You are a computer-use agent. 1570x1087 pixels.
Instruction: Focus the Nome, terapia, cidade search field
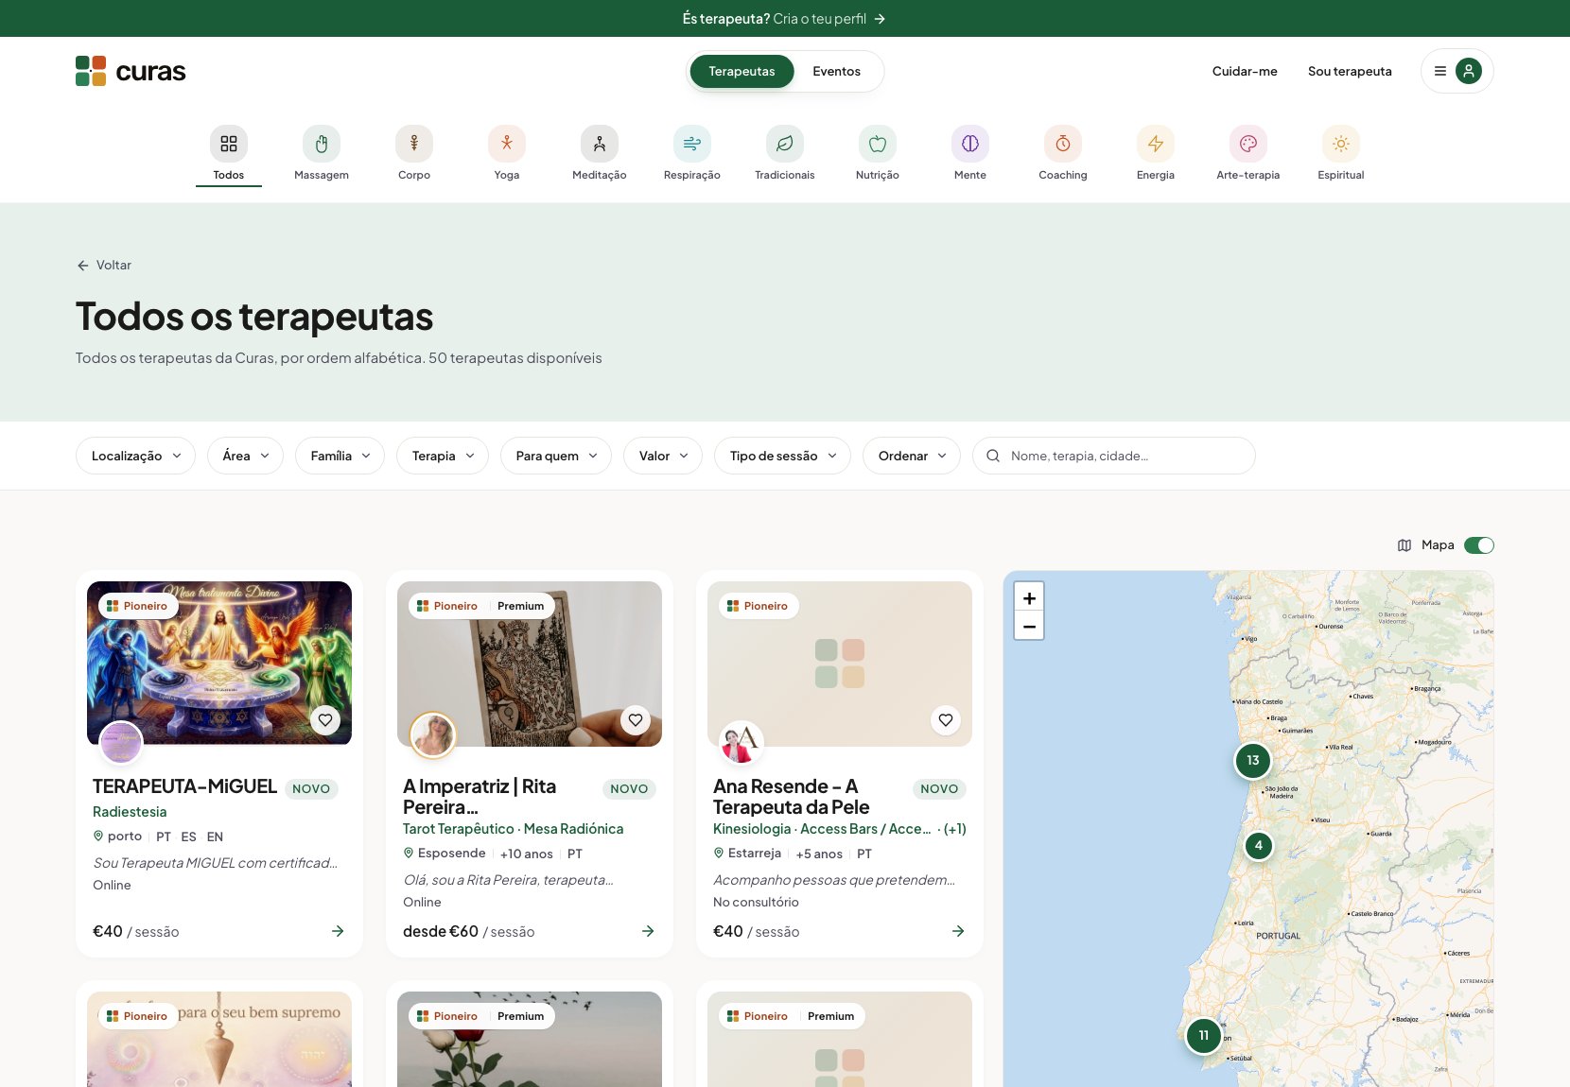(x=1114, y=456)
